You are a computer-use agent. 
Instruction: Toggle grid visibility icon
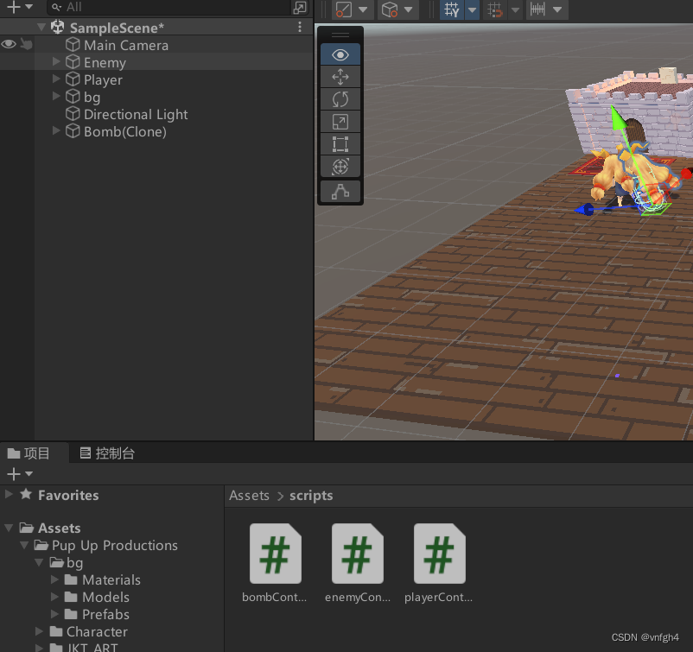coord(452,9)
